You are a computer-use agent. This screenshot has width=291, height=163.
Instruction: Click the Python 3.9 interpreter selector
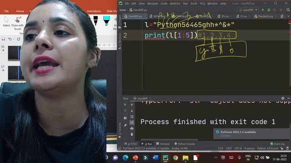(x=267, y=148)
